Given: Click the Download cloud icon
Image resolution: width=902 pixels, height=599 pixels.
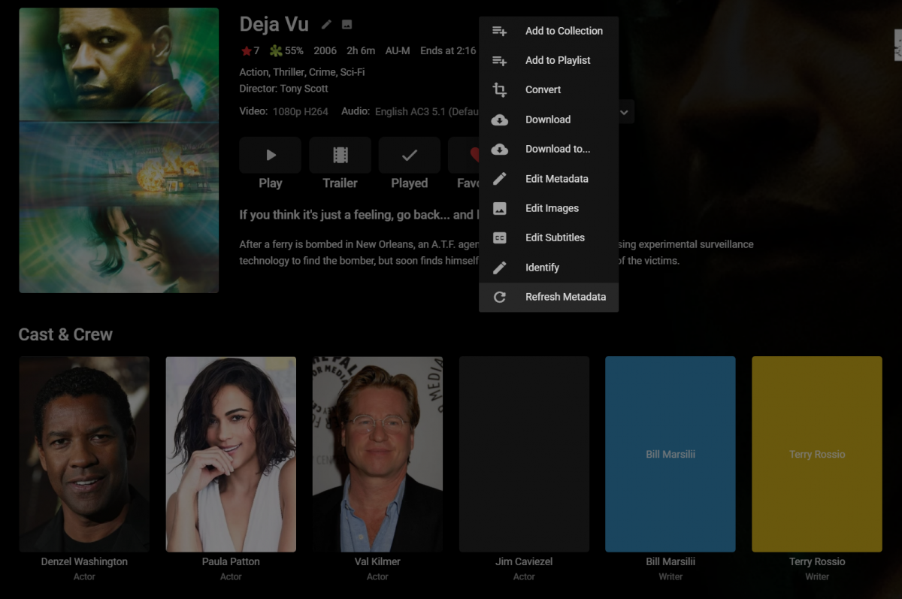Looking at the screenshot, I should pyautogui.click(x=499, y=119).
